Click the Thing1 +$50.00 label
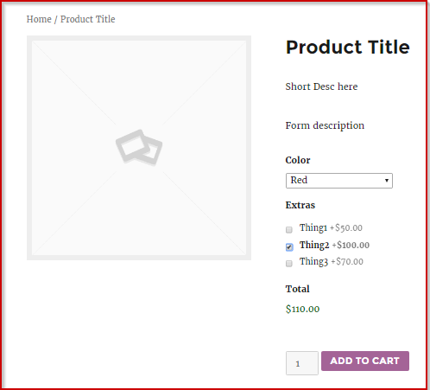 click(x=331, y=228)
